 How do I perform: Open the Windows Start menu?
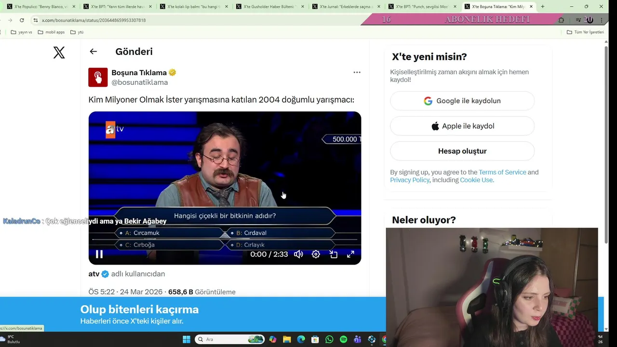click(x=187, y=339)
